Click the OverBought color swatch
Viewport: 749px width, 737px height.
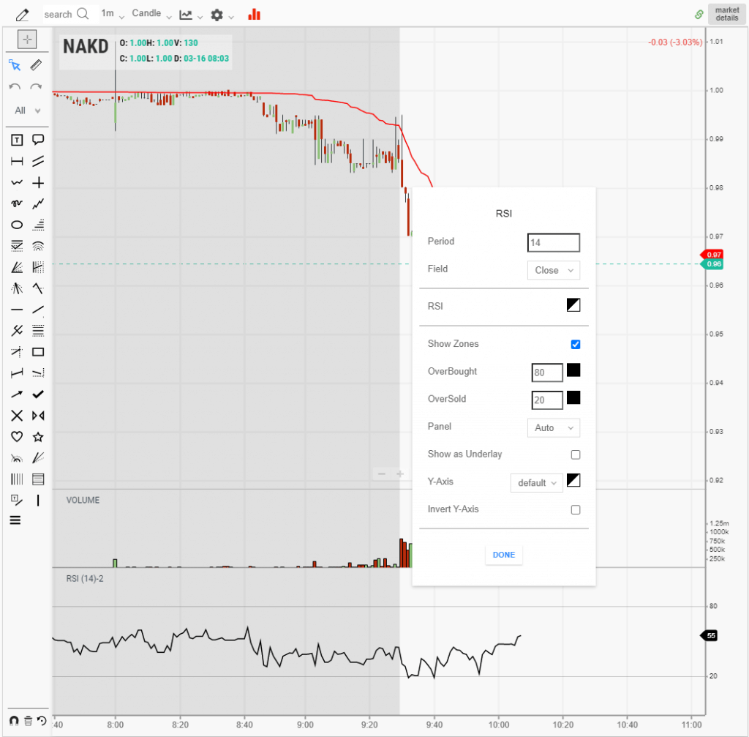click(x=573, y=370)
